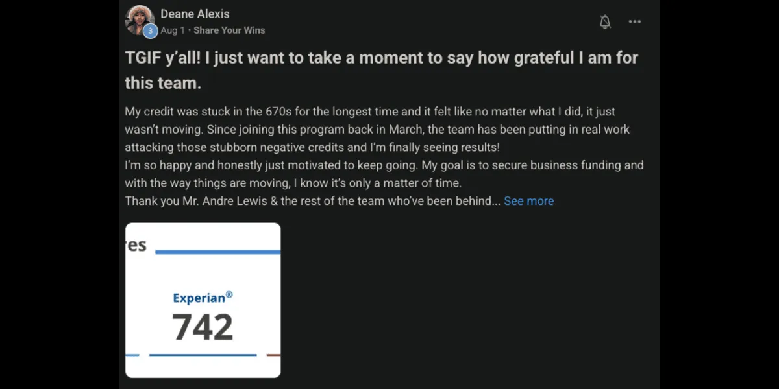The width and height of the screenshot is (779, 389).
Task: Click the Experian label in the image
Action: click(x=199, y=298)
